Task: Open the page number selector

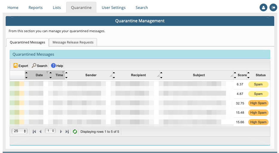Action: point(50,131)
